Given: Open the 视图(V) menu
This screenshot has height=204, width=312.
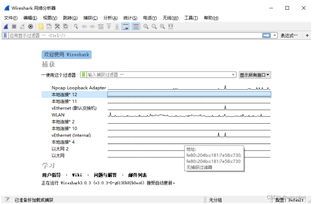Looking at the screenshot, I should pyautogui.click(x=50, y=18).
